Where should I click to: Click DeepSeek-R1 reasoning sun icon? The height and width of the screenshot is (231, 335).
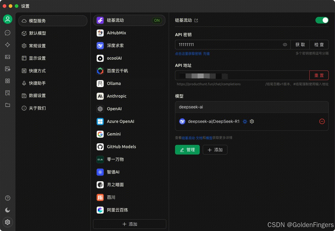click(x=245, y=121)
